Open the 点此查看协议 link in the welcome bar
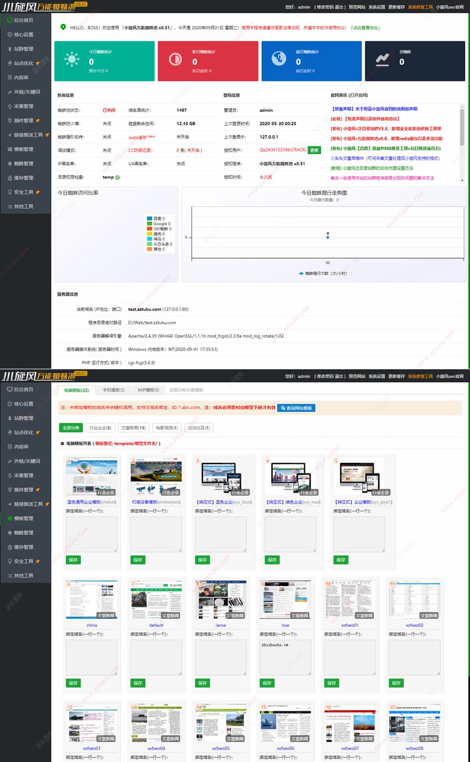Image resolution: width=470 pixels, height=762 pixels. tap(365, 28)
